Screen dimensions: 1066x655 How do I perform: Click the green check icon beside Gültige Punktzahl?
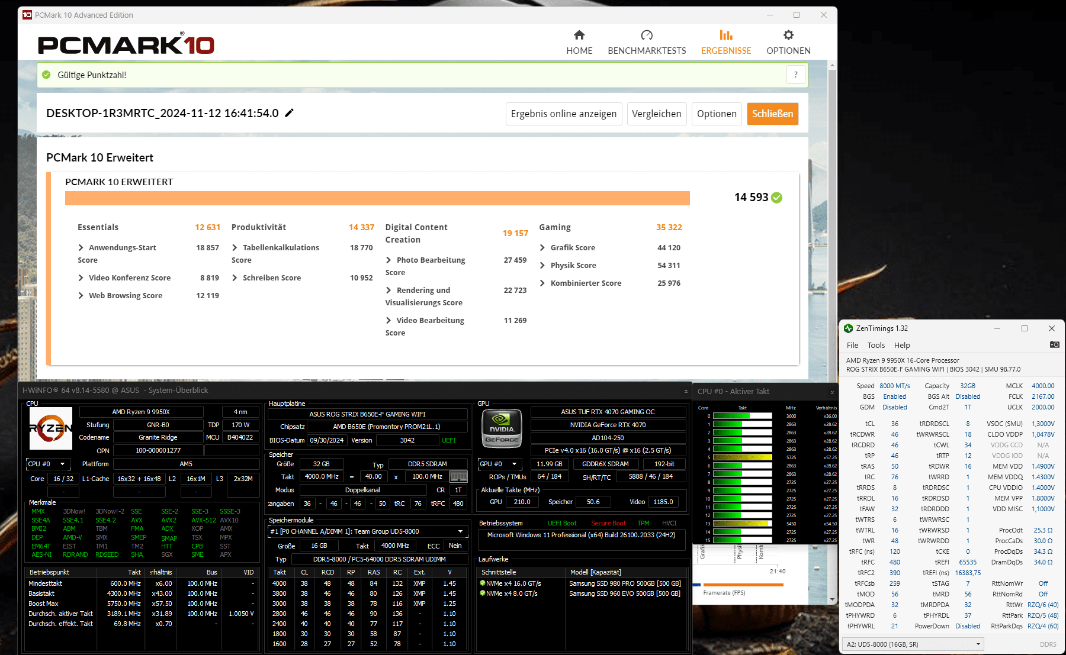(46, 75)
